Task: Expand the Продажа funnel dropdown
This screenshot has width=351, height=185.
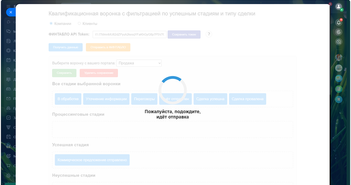Action: click(x=139, y=63)
